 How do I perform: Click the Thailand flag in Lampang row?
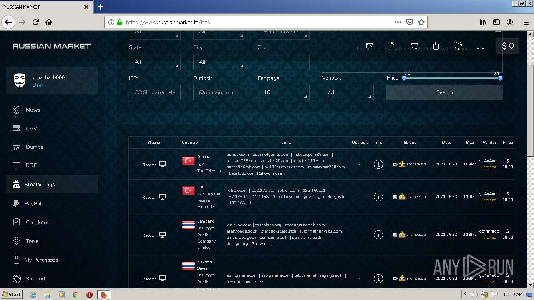(x=189, y=225)
